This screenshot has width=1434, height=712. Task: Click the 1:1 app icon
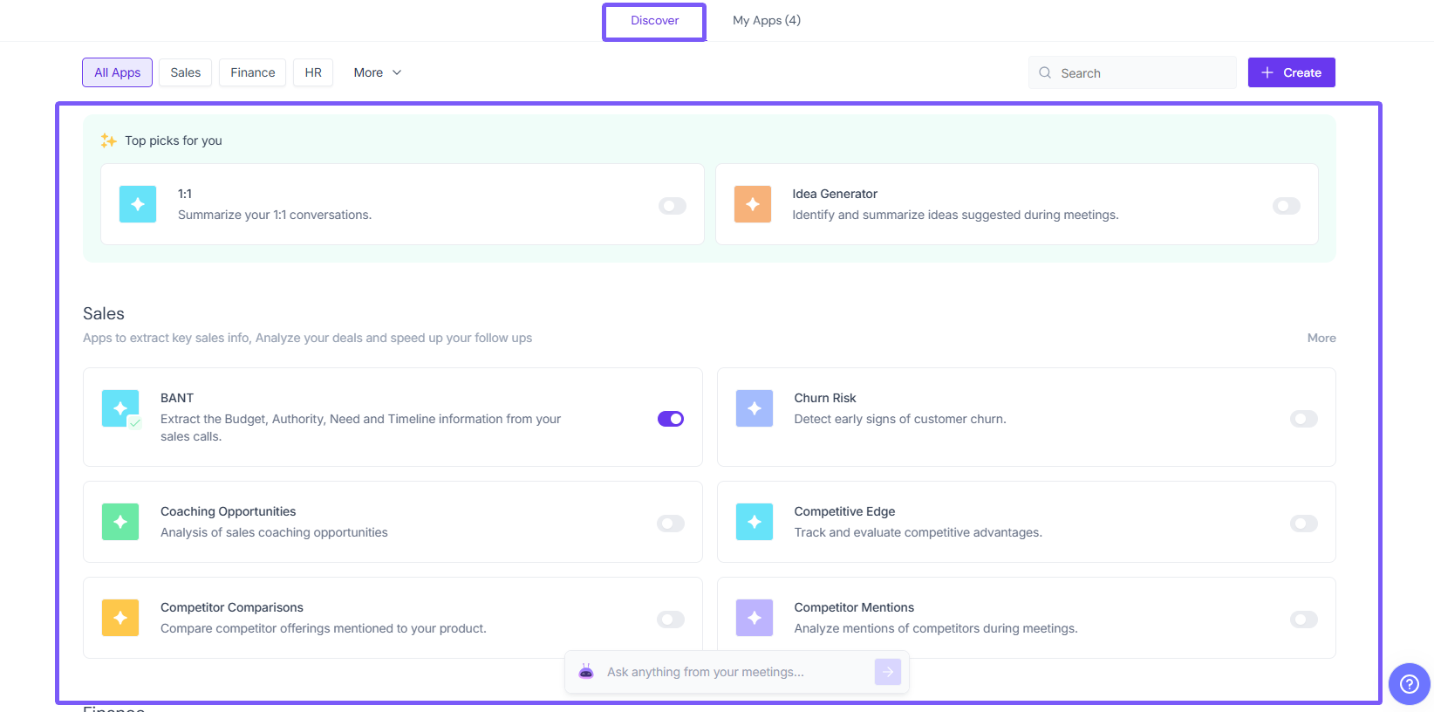pyautogui.click(x=138, y=204)
